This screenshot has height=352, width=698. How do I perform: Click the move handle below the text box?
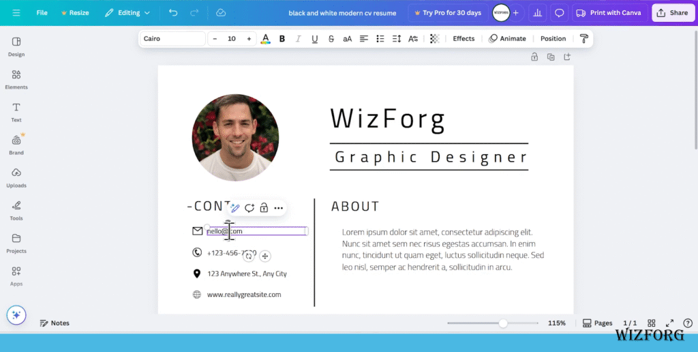265,256
